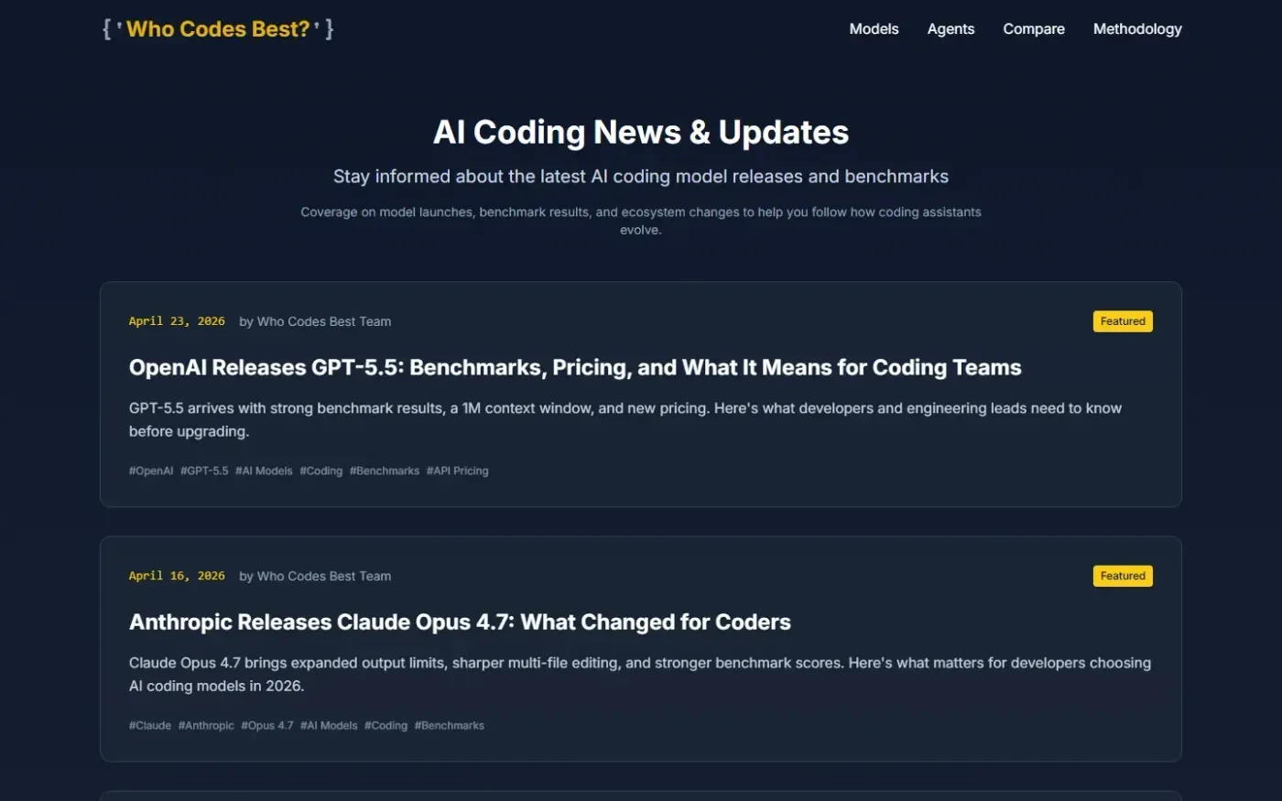This screenshot has width=1282, height=801.
Task: Select the #API Pricing tag
Action: click(458, 471)
